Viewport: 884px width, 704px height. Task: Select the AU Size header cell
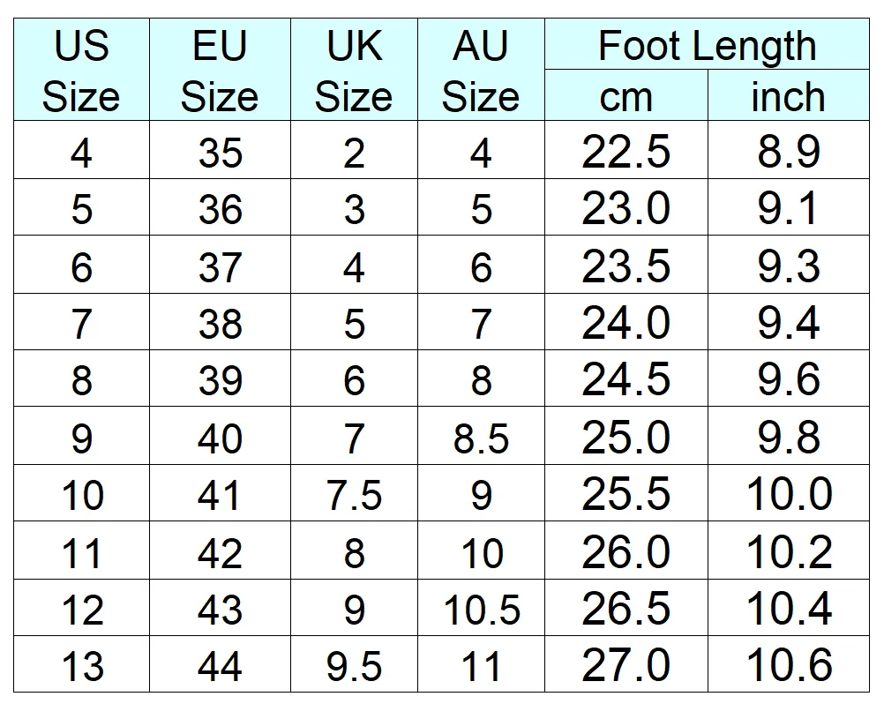tap(481, 70)
